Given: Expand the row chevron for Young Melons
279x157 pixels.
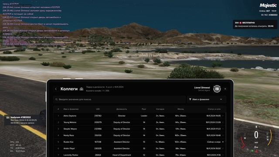Looking at the screenshot, I should point(223,122).
